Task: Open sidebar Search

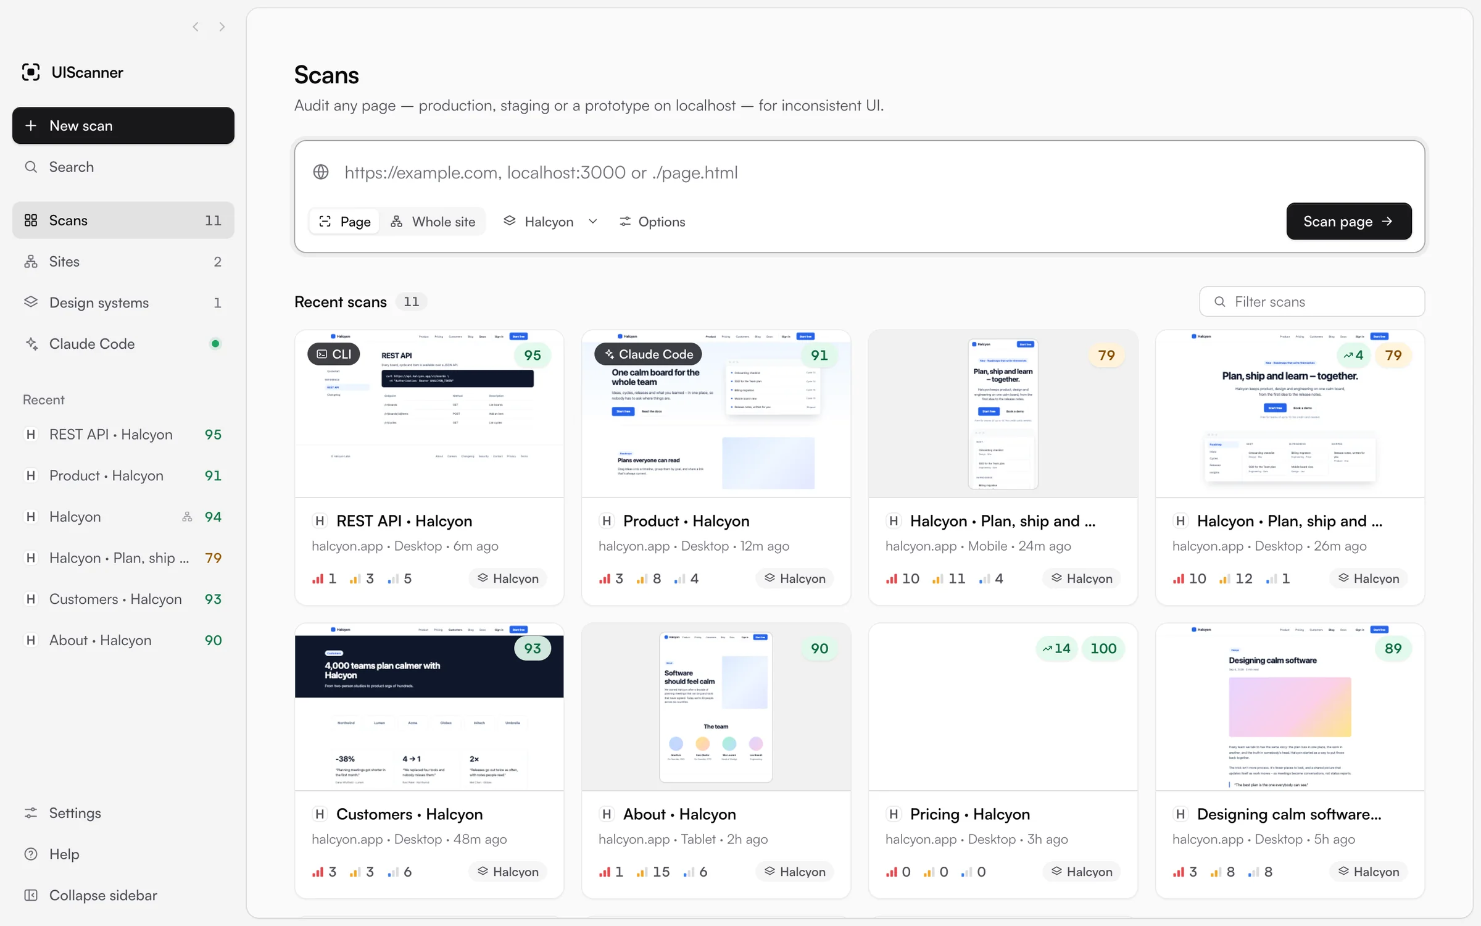Action: [x=123, y=167]
